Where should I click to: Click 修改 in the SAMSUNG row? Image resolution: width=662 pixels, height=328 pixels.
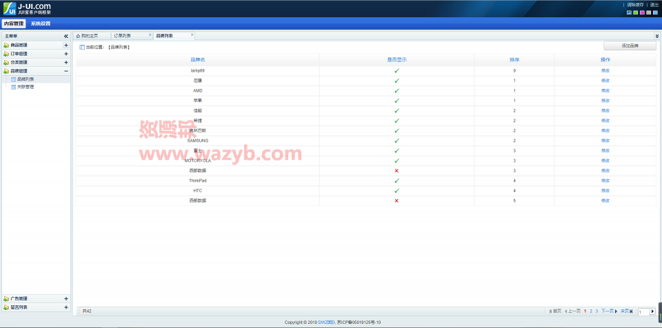tap(605, 141)
